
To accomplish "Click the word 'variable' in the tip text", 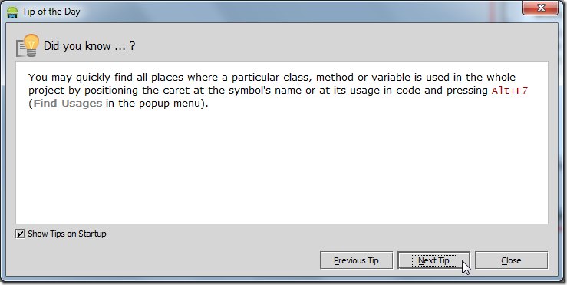I will [391, 77].
